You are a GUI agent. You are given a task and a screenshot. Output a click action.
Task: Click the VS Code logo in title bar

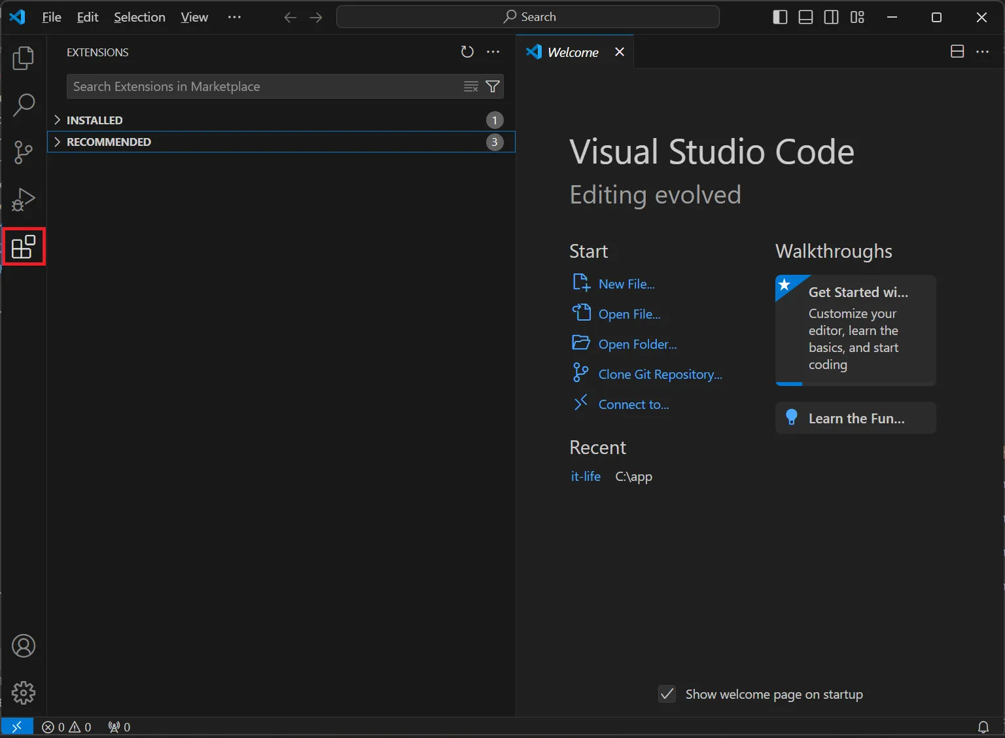point(18,17)
